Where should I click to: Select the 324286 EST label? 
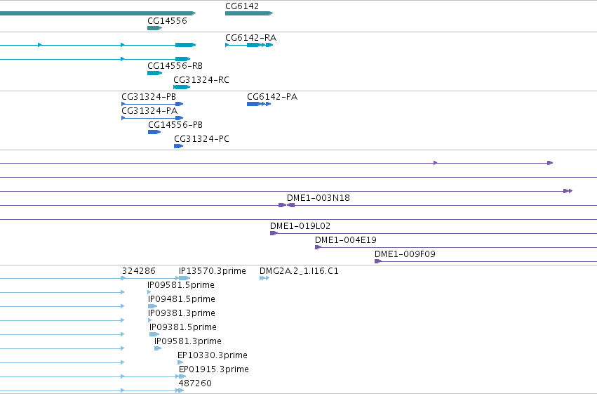(x=139, y=271)
